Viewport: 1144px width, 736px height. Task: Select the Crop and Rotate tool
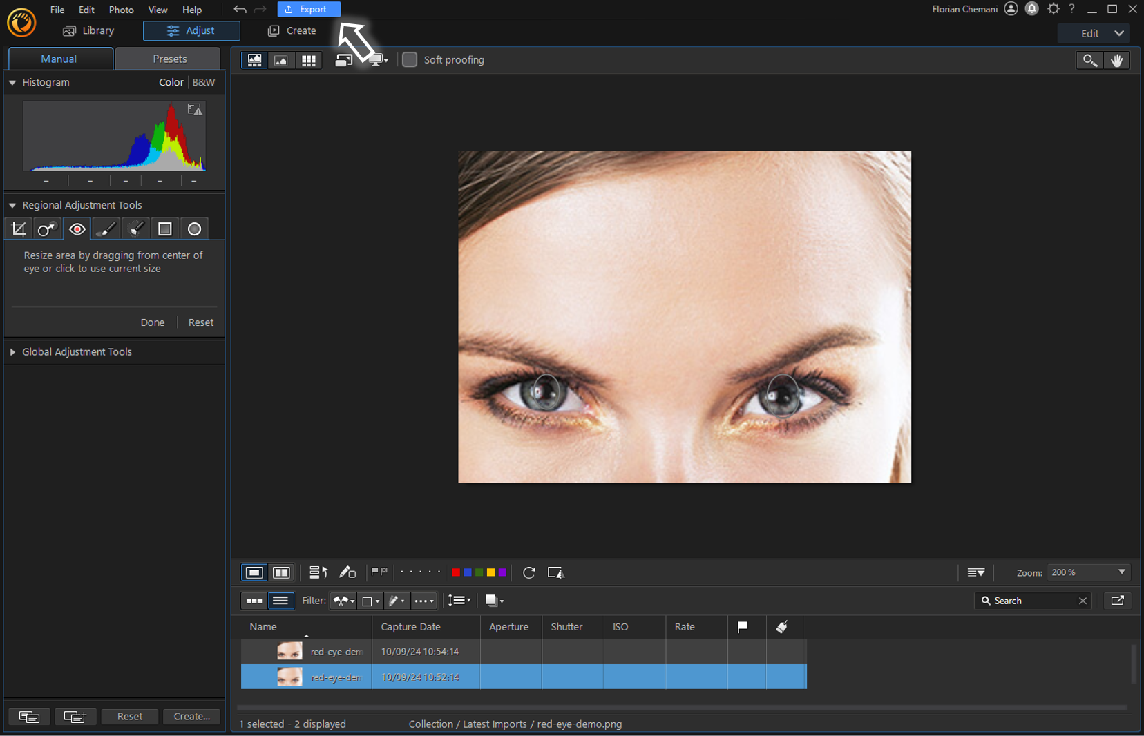click(x=19, y=229)
